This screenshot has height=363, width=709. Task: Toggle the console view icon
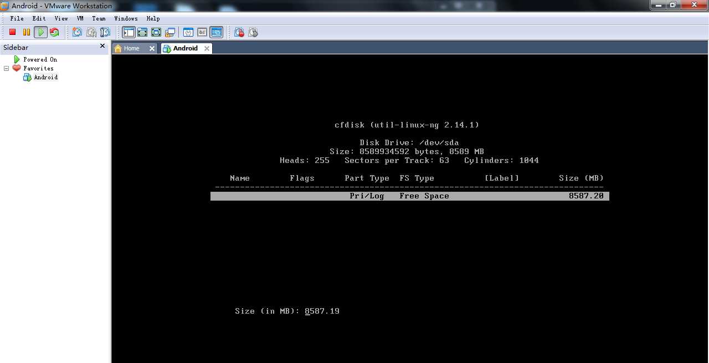pos(216,32)
